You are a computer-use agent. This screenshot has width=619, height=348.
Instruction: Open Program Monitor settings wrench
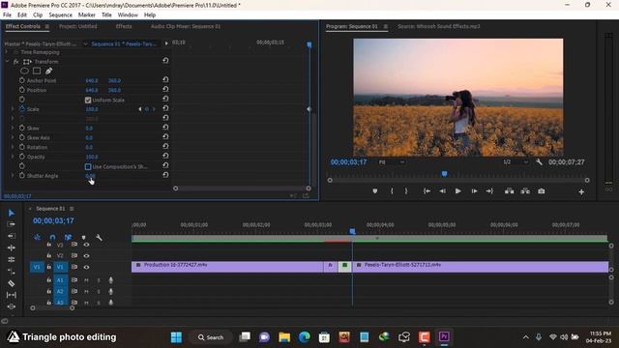tap(539, 162)
